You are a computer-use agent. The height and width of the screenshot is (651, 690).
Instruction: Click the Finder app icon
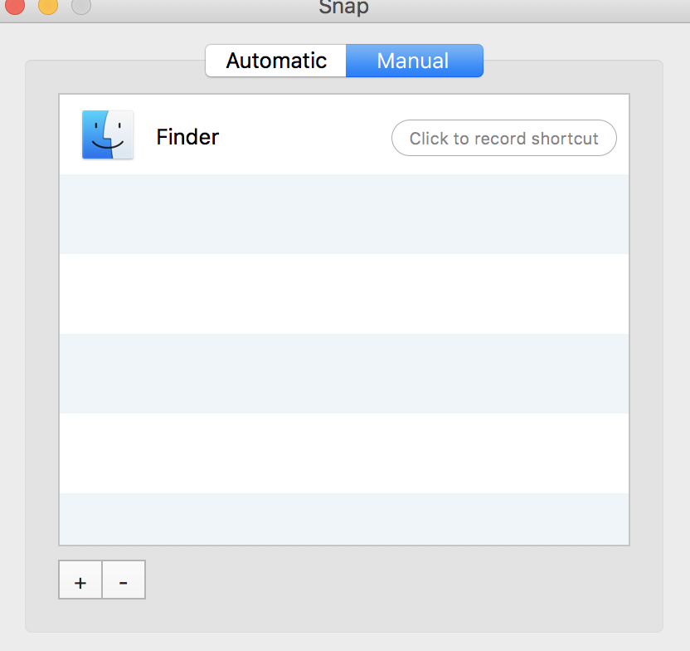pyautogui.click(x=108, y=135)
